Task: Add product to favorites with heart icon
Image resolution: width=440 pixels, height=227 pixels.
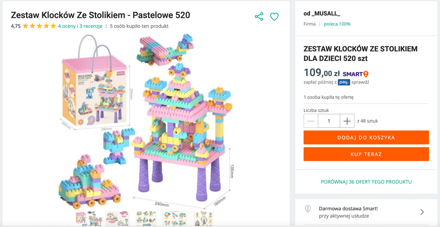Action: point(274,17)
